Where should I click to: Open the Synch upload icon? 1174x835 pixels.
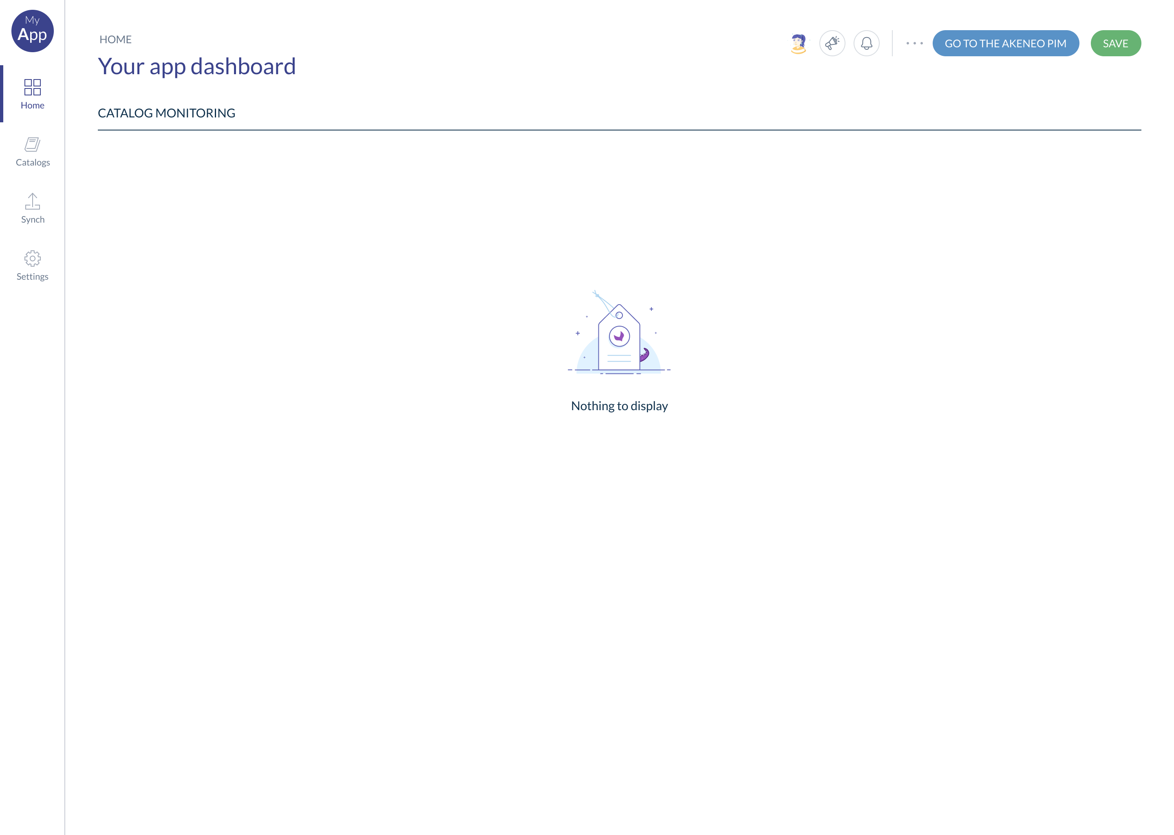32,201
